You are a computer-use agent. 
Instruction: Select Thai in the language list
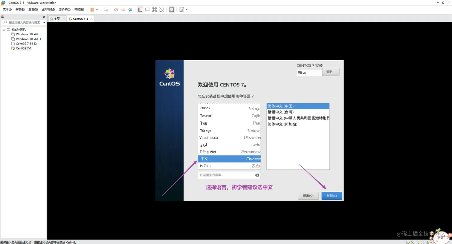[x=229, y=123]
